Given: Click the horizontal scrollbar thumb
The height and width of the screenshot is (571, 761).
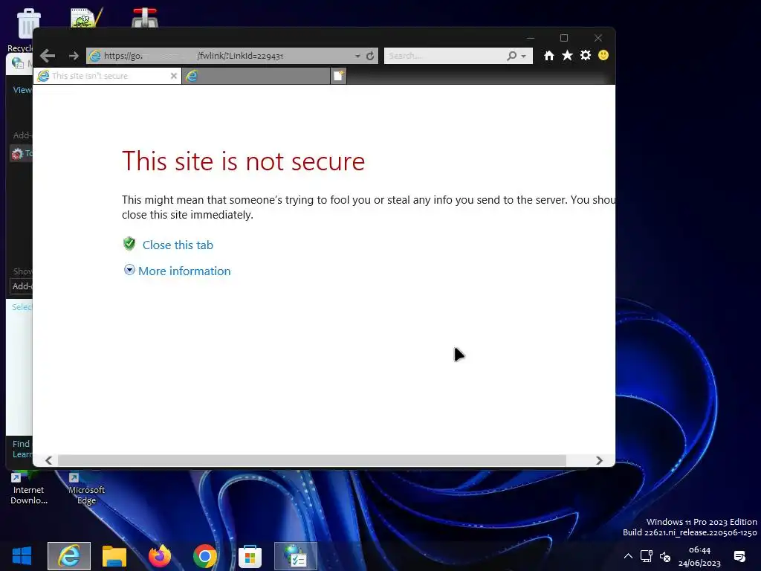Looking at the screenshot, I should (x=311, y=460).
